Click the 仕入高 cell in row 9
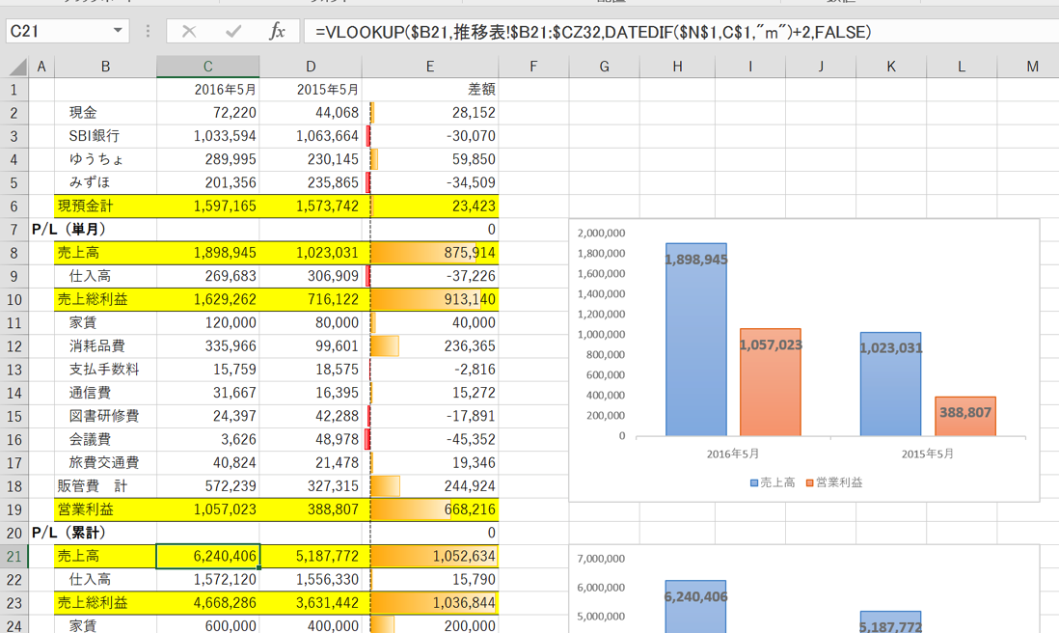 point(105,276)
